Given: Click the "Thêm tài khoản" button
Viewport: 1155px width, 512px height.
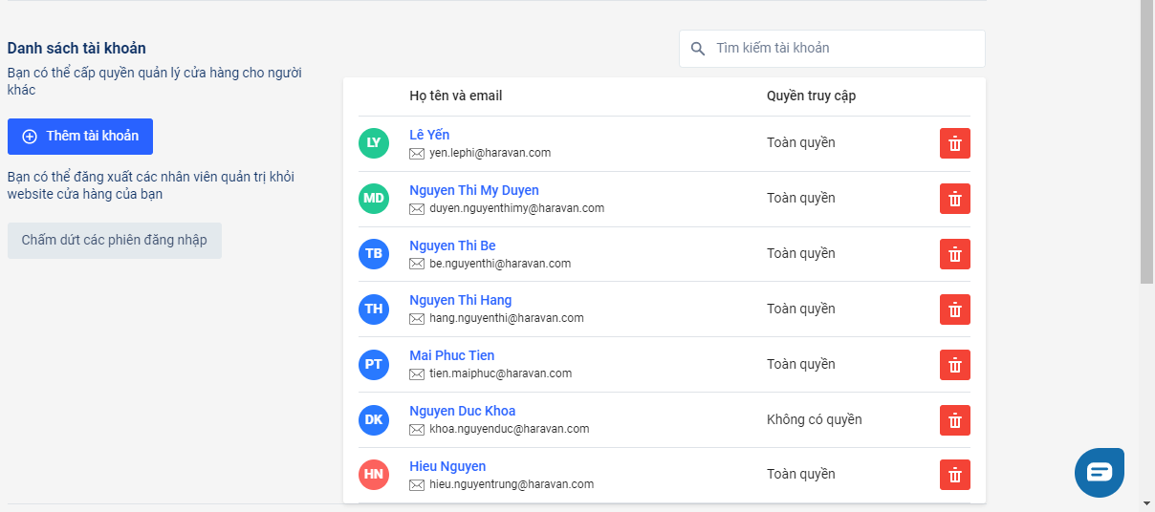Looking at the screenshot, I should tap(80, 137).
